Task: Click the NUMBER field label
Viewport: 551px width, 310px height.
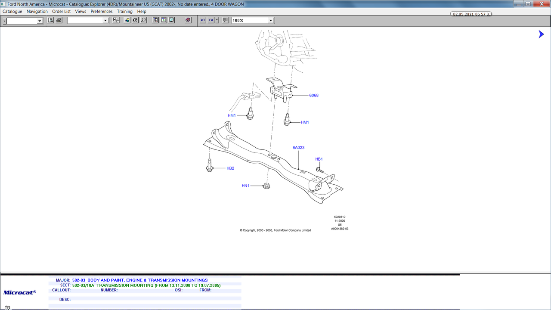Action: pos(109,290)
